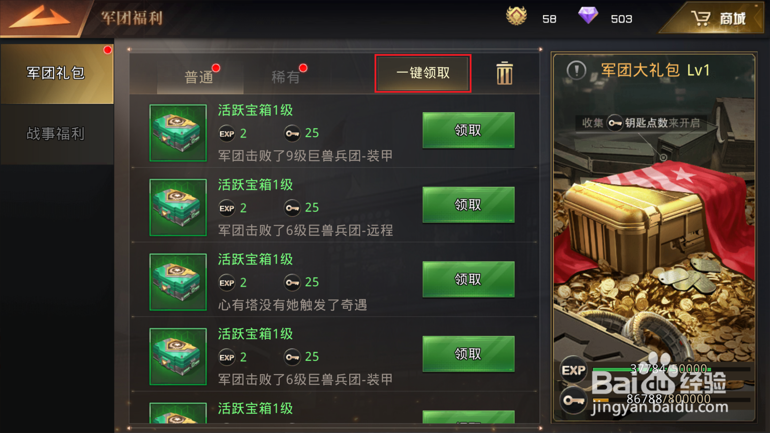Click the purple diamond currency icon
Screen dimensions: 770x433
click(x=588, y=15)
